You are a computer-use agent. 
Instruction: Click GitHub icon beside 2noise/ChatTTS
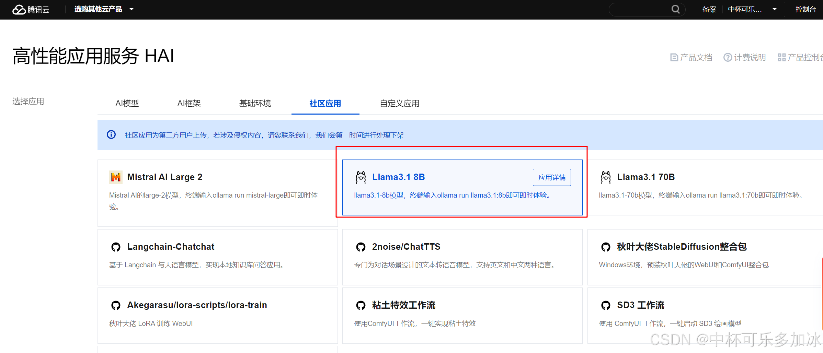[x=361, y=247]
